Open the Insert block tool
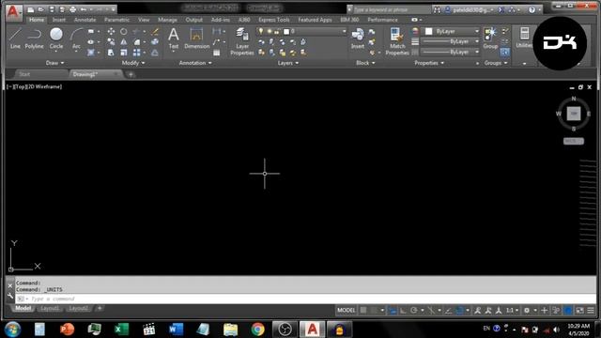 pyautogui.click(x=358, y=38)
